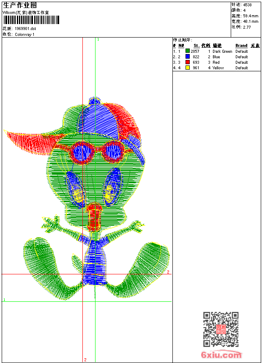Click the Red description text
Image resolution: width=262 pixels, height=363 pixels.
216,62
